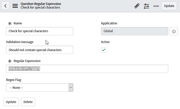Click the Name input field

pos(40,31)
